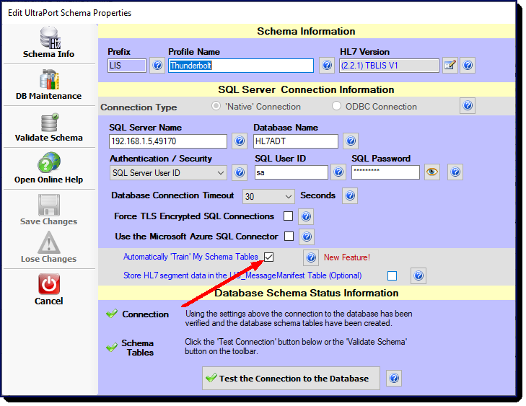Screen dimensions: 526x406
Task: Click the Database Name field
Action: pos(296,141)
